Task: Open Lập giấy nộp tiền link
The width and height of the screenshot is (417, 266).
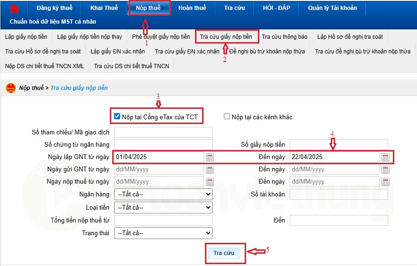Action: pyautogui.click(x=26, y=37)
